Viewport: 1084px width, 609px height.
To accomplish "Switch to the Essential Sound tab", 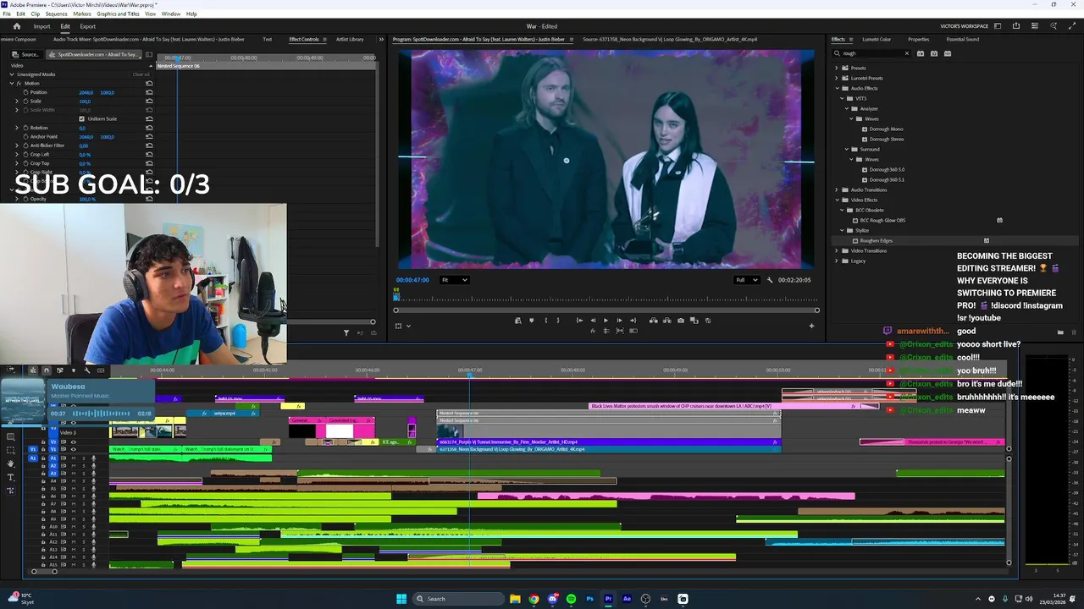I will tap(963, 39).
